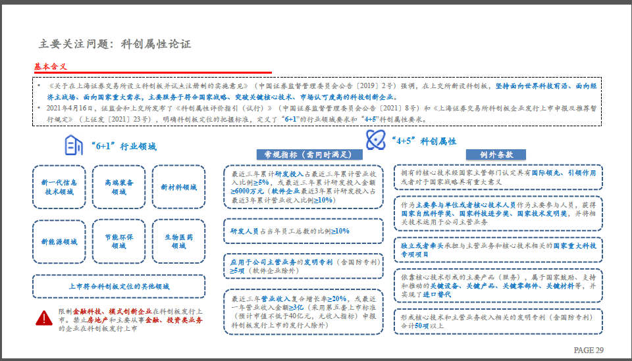Click the building icon beside "6+1" 行业领域
This screenshot has height=361, width=632.
point(74,145)
